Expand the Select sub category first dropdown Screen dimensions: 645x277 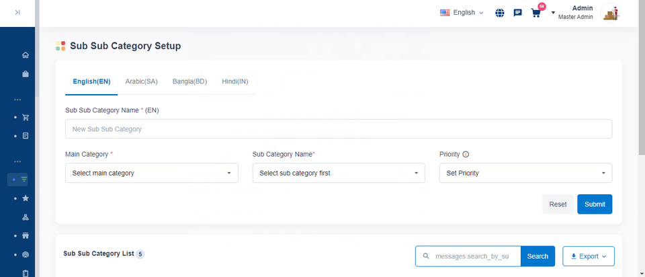point(339,173)
